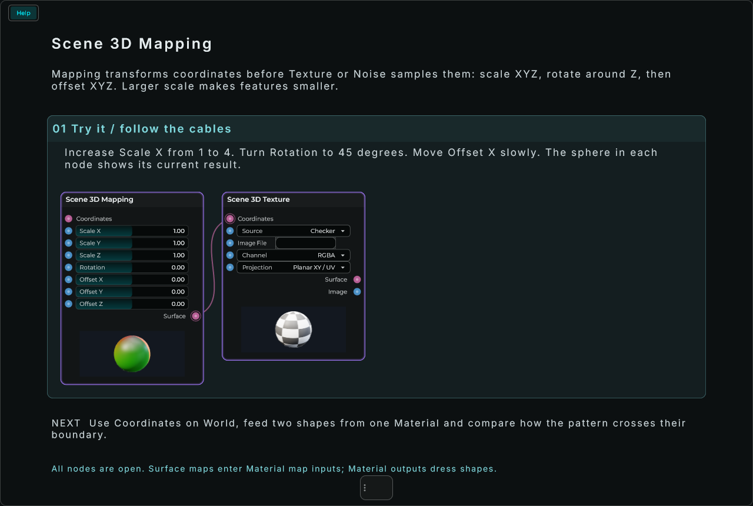Screen dimensions: 753x506
Task: Click the Rotation input socket
Action: point(69,268)
